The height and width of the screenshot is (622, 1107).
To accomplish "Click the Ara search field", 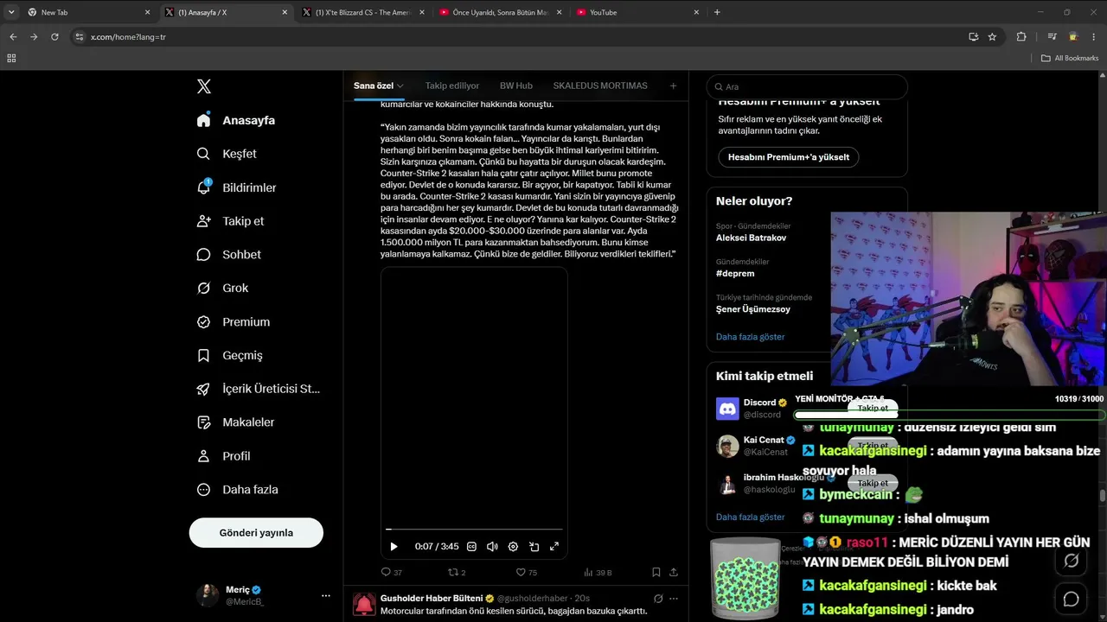I will pos(807,86).
